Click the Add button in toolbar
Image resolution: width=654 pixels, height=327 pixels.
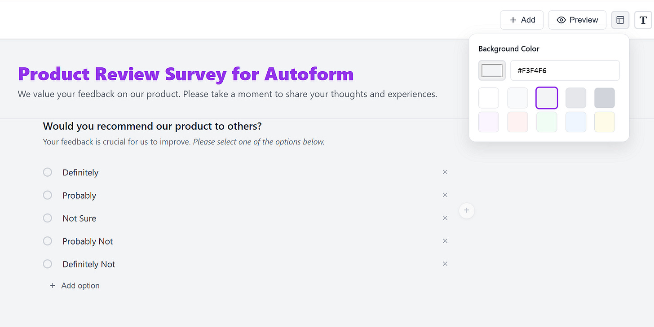[522, 20]
